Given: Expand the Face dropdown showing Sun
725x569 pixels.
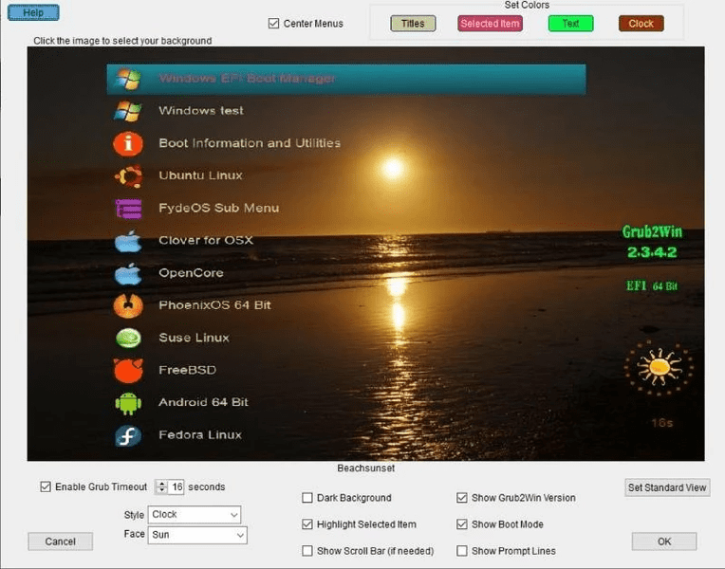Looking at the screenshot, I should tap(197, 535).
